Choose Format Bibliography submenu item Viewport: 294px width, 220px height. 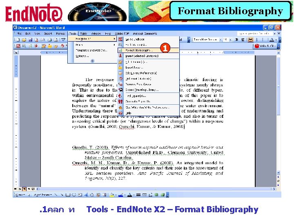click(x=148, y=51)
